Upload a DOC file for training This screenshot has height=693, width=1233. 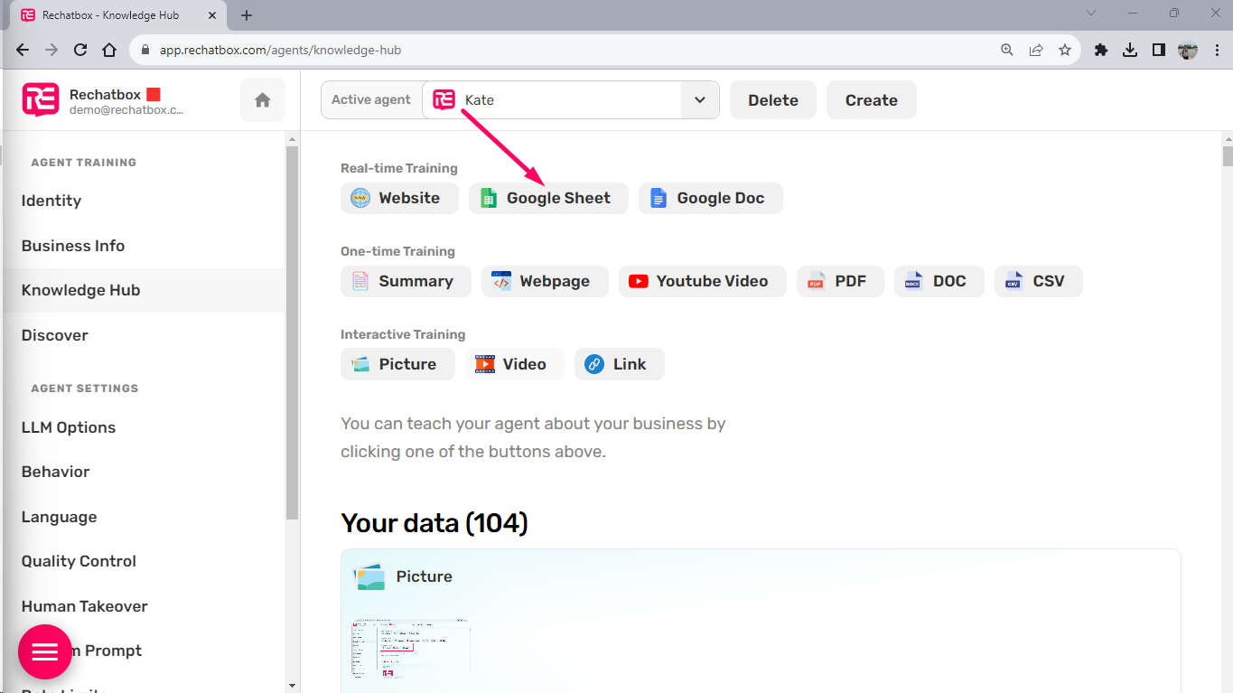(939, 281)
